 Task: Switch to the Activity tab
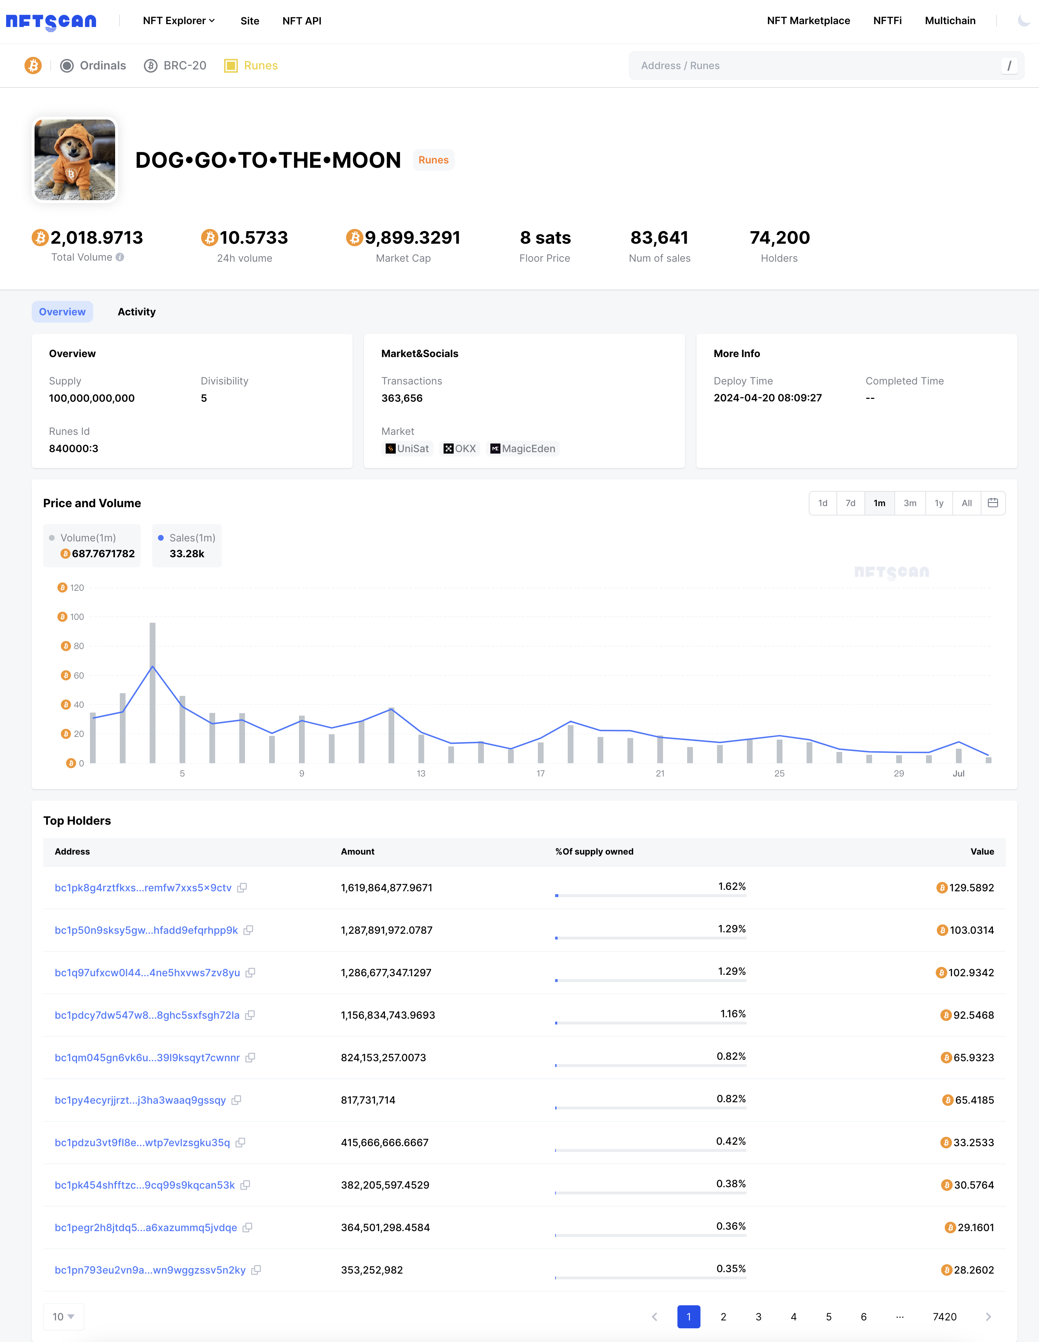[x=136, y=312]
